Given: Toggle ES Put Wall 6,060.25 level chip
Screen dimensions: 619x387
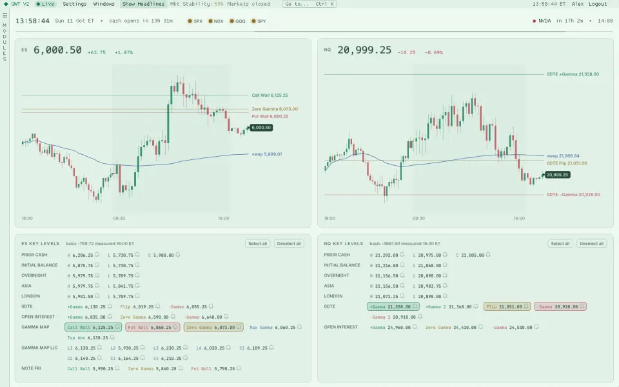Looking at the screenshot, I should tap(153, 327).
